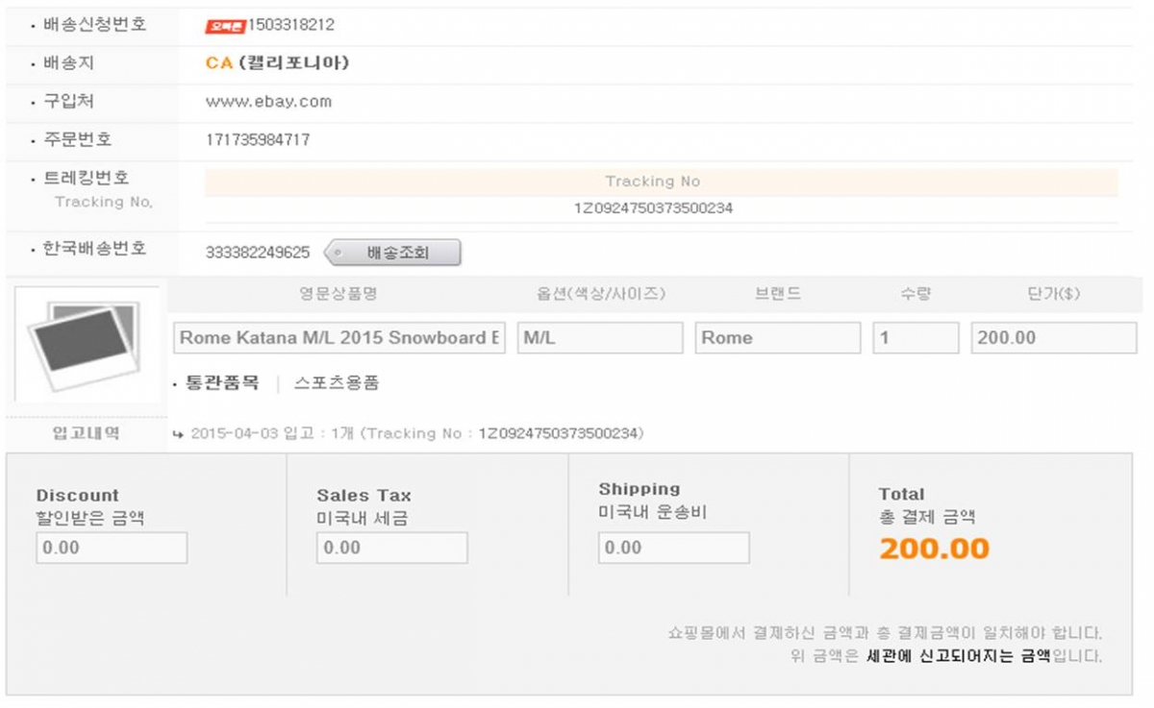Viewport: 1154px width, 708px height.
Task: Click the arrow icon beside 2015-04-03 입고 entry
Action: pos(178,434)
